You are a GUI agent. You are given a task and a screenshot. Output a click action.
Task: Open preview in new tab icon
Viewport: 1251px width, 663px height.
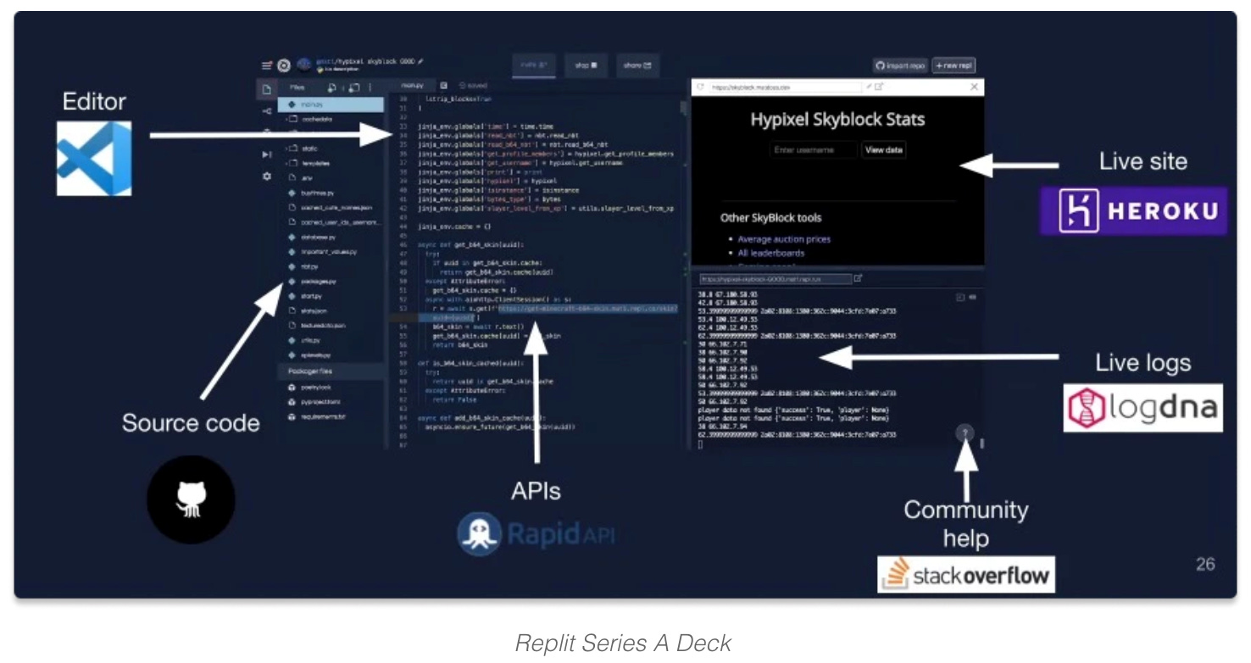pyautogui.click(x=879, y=86)
